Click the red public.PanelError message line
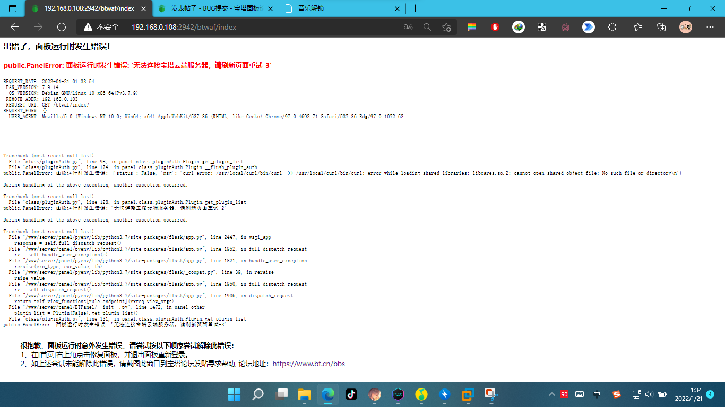Image resolution: width=725 pixels, height=407 pixels. click(137, 65)
